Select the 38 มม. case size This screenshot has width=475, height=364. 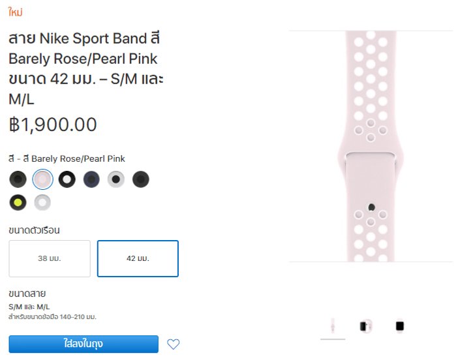point(50,258)
